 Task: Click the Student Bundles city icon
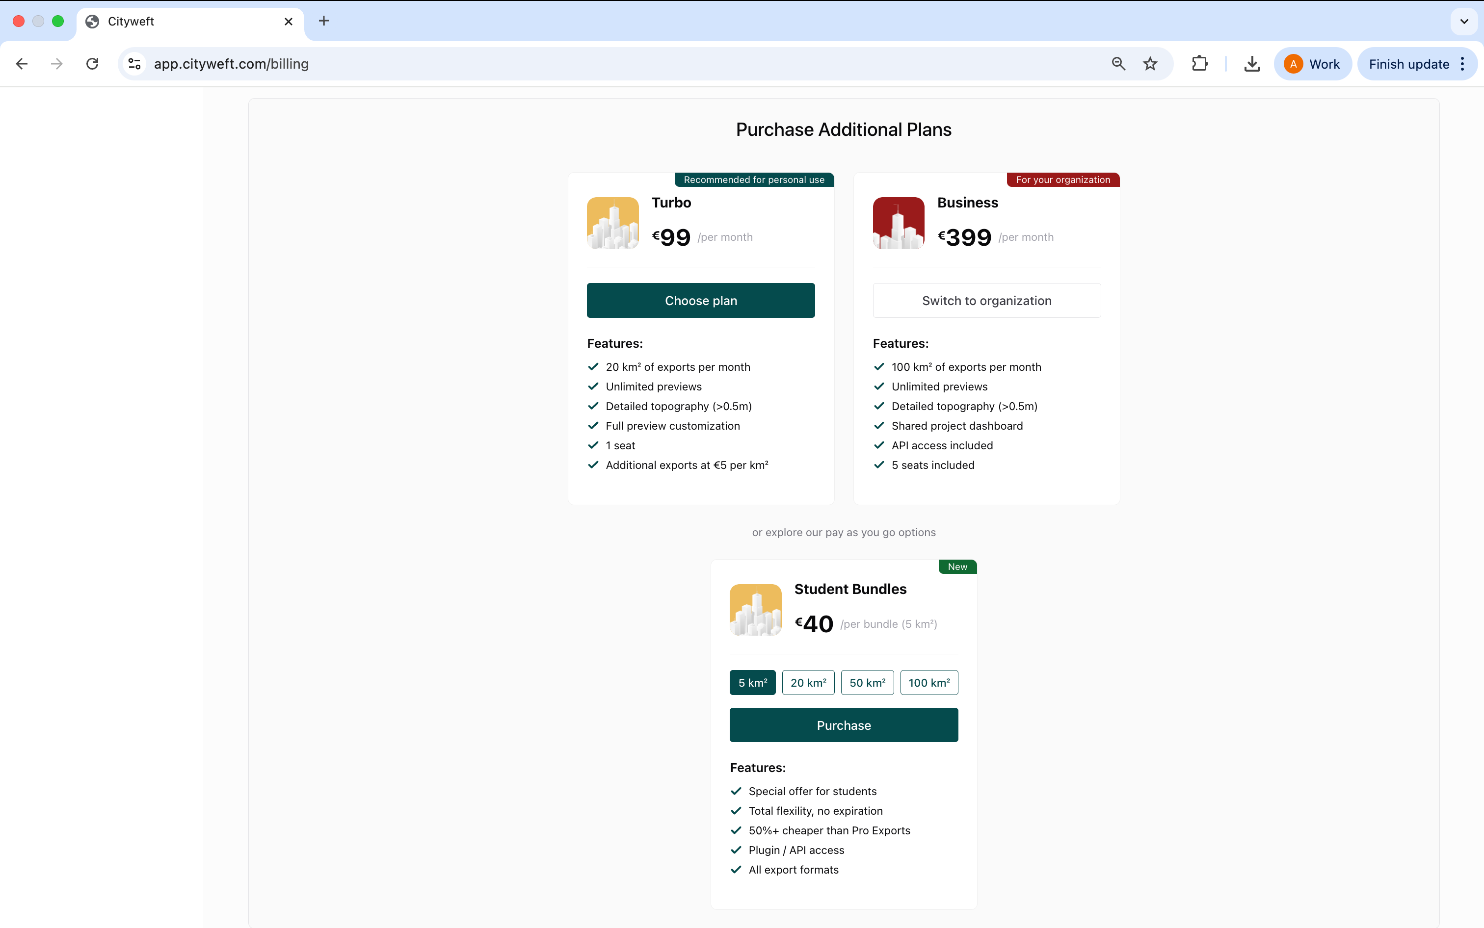tap(755, 610)
